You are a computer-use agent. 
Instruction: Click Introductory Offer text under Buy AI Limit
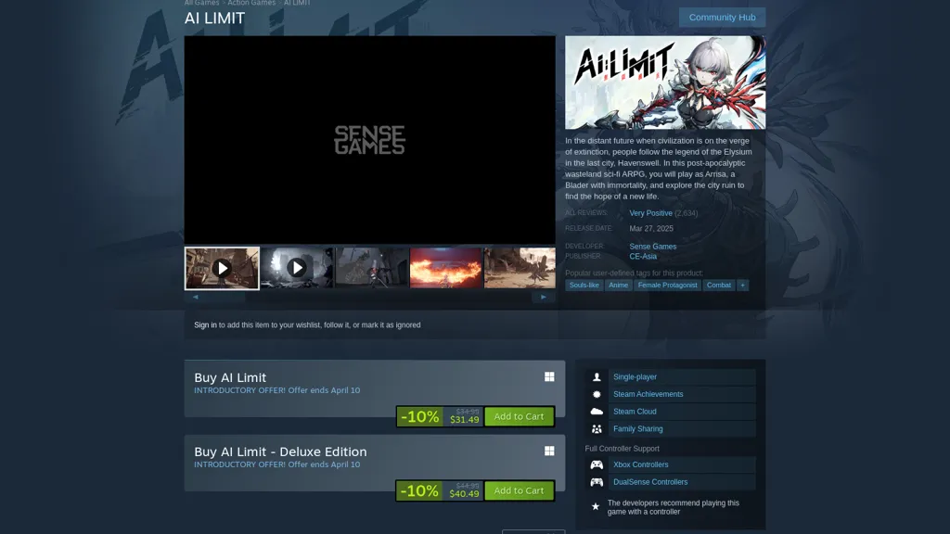click(276, 390)
